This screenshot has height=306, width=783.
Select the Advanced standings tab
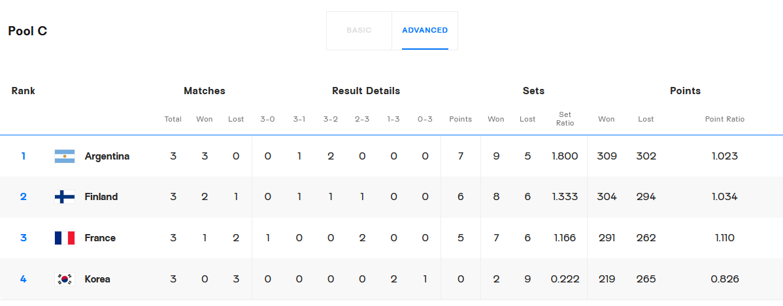425,30
